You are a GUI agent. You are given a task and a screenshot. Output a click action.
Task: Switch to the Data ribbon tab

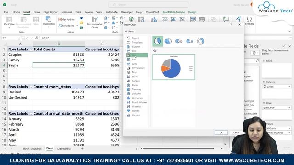pyautogui.click(x=79, y=12)
